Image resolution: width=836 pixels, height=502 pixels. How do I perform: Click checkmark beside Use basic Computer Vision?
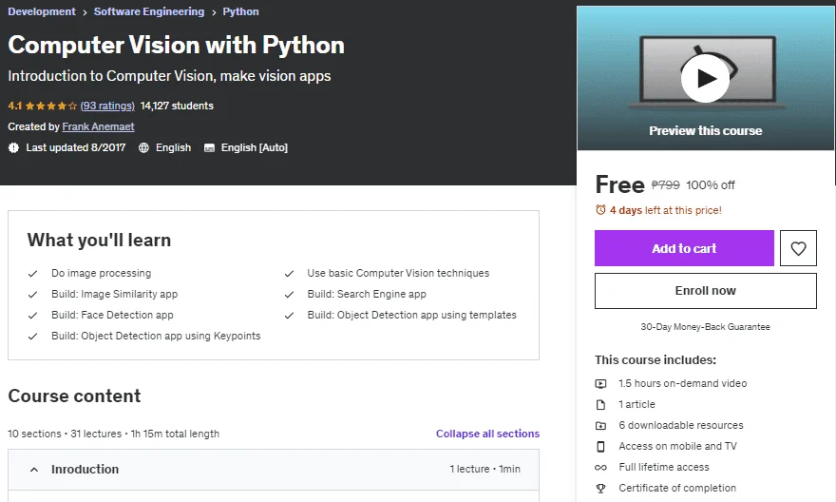click(289, 273)
